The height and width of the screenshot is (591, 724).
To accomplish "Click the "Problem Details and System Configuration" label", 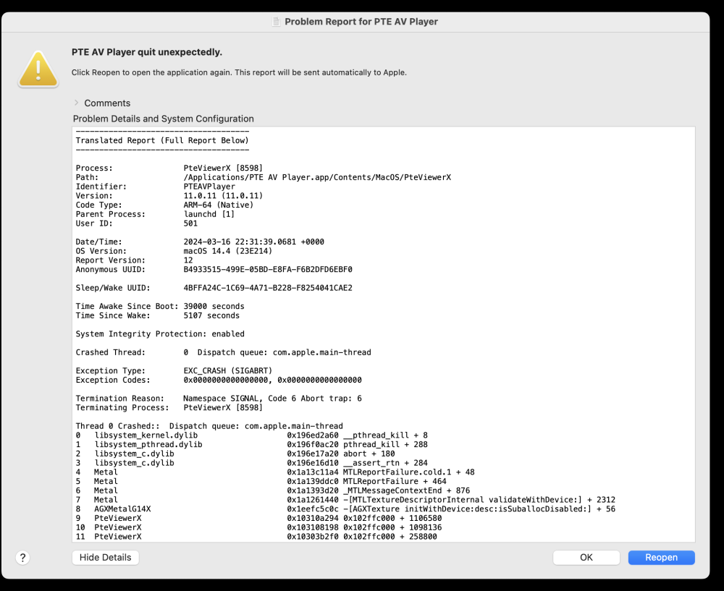I will coord(164,119).
